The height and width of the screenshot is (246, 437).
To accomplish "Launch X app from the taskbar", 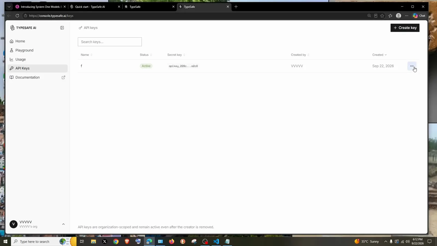I will (105, 241).
